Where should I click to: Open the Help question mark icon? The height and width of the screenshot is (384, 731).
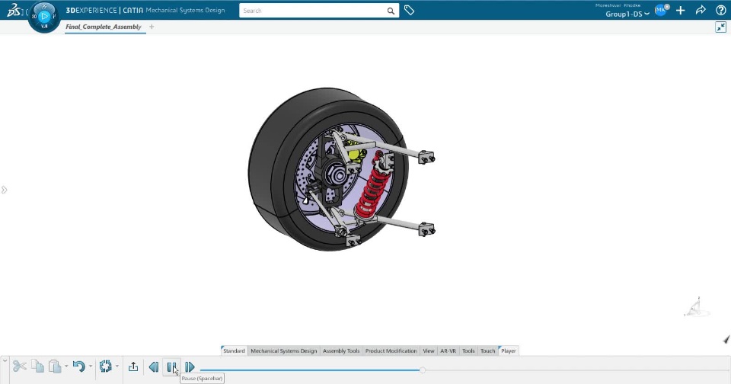tap(721, 10)
